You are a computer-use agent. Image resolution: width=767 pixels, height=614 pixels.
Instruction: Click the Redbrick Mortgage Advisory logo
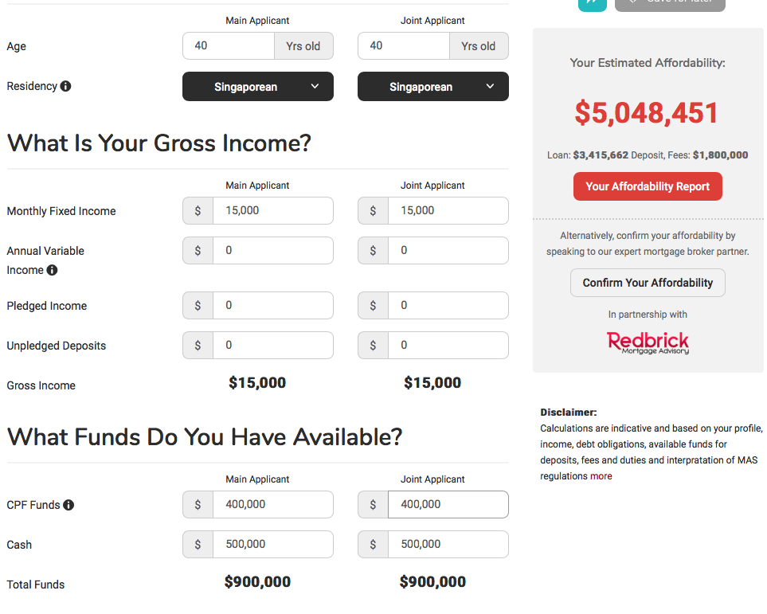tap(648, 342)
